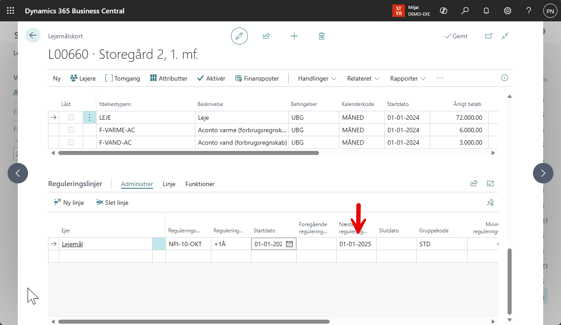561x325 pixels.
Task: Open the app launcher waffle icon
Action: tap(11, 11)
